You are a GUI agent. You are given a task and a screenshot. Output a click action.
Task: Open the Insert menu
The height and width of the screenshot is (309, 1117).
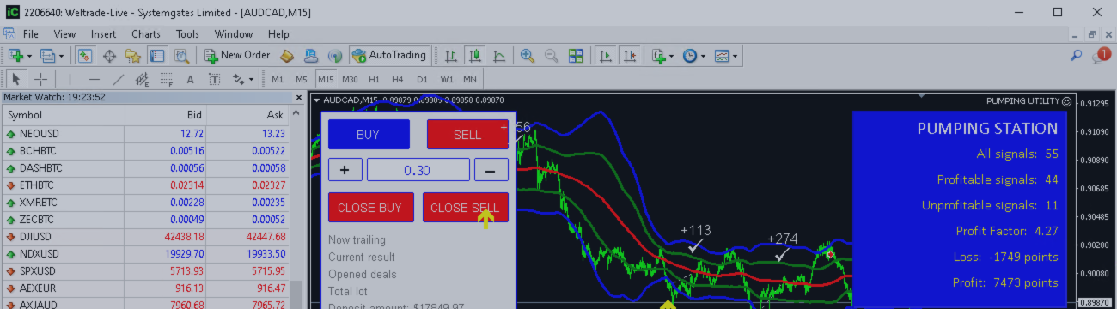[103, 34]
